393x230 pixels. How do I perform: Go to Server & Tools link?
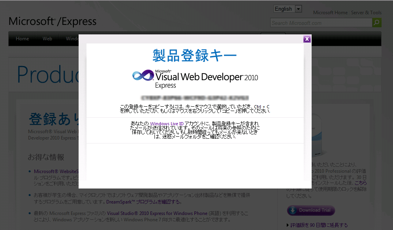(366, 13)
